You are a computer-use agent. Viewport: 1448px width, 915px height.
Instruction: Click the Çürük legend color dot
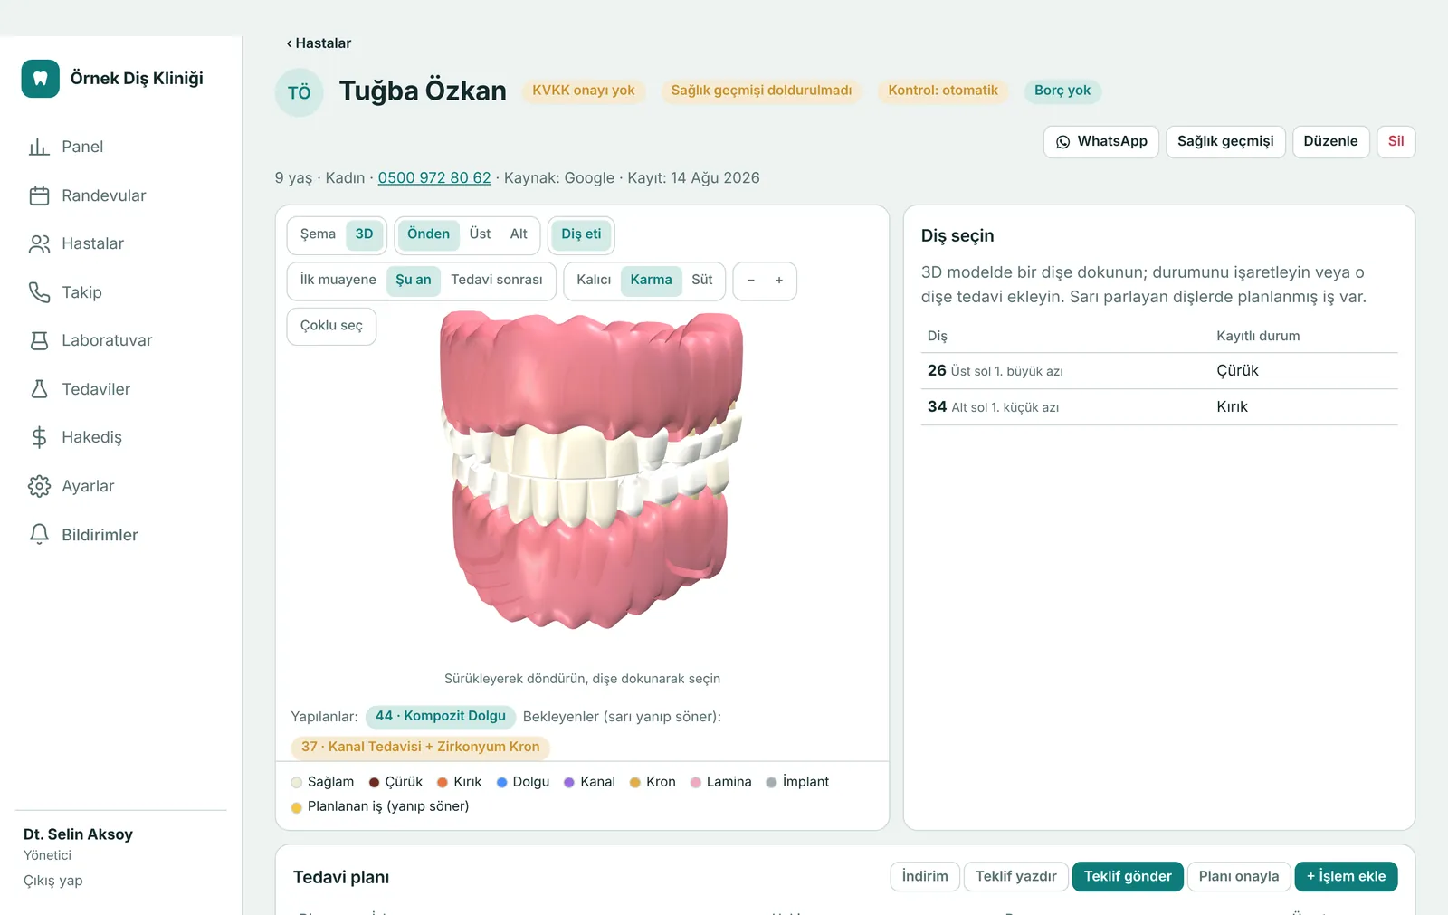[374, 783]
